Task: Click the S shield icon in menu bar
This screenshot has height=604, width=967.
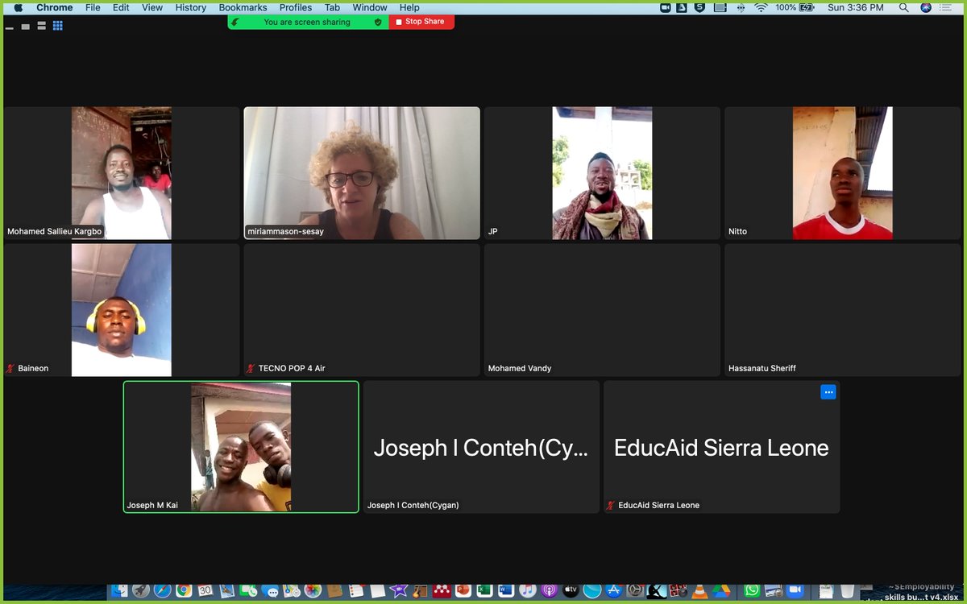Action: coord(699,7)
